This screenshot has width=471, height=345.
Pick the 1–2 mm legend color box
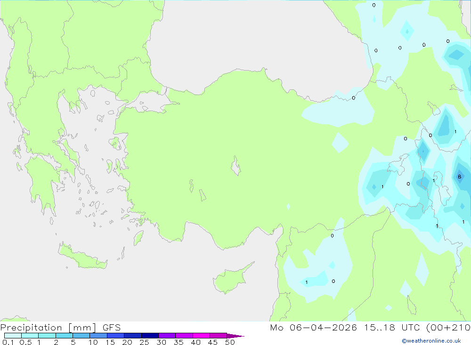tap(47, 336)
